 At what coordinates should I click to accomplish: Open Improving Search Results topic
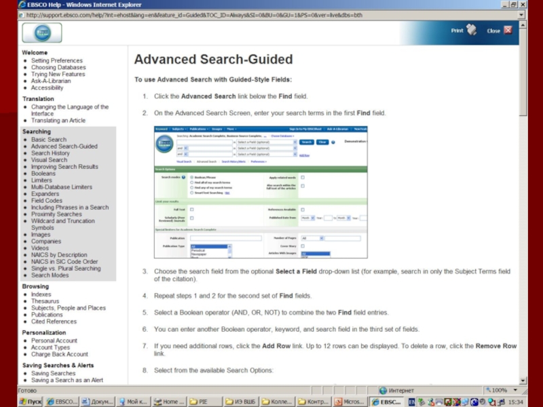pos(64,166)
